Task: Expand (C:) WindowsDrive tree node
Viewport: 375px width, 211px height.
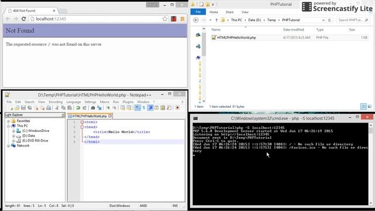Action: point(13,131)
